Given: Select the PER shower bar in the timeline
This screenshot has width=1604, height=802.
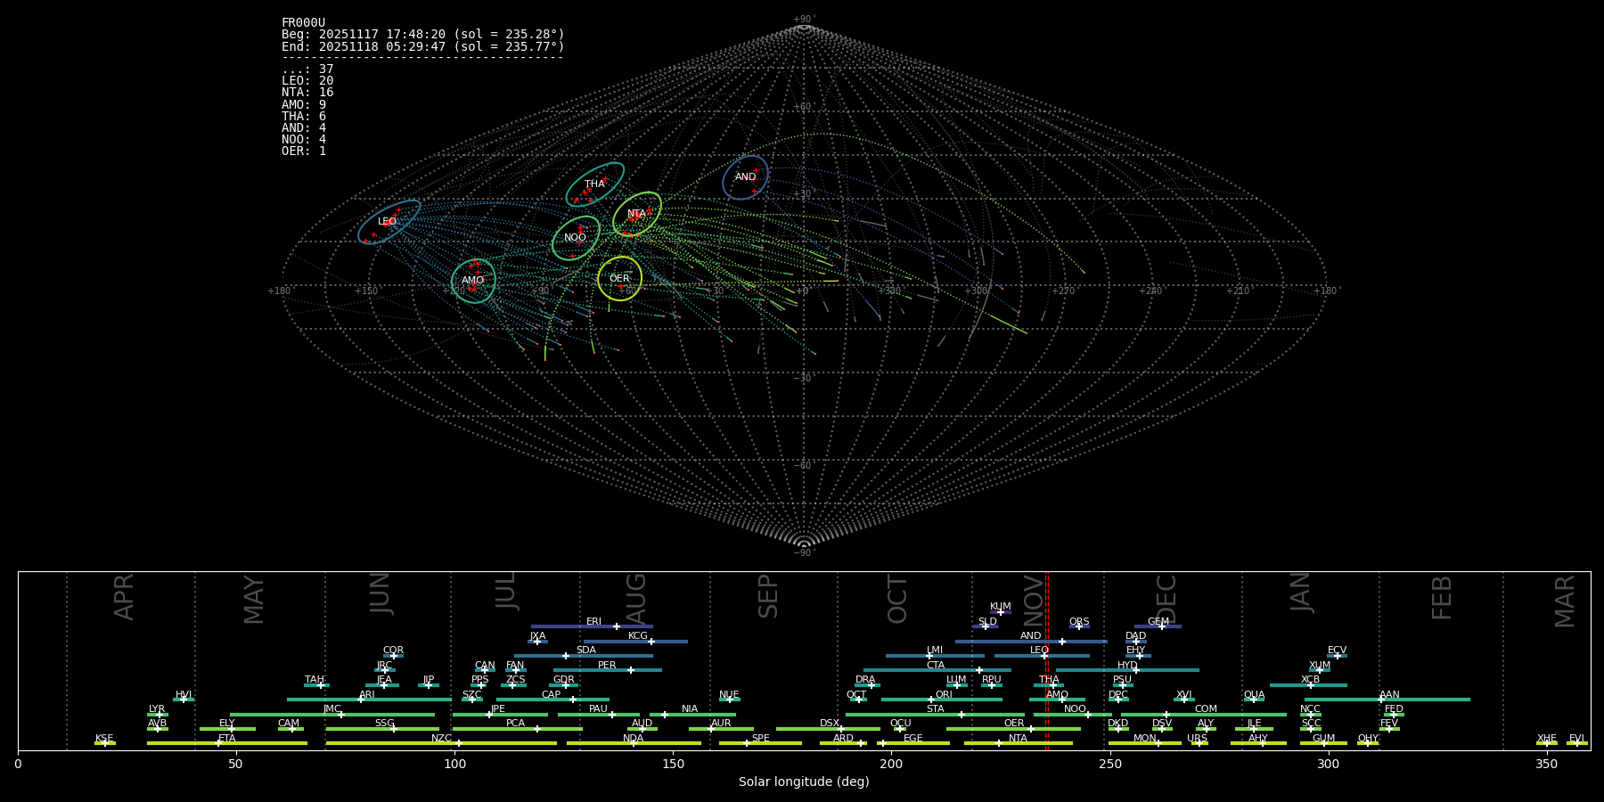Looking at the screenshot, I should (607, 670).
